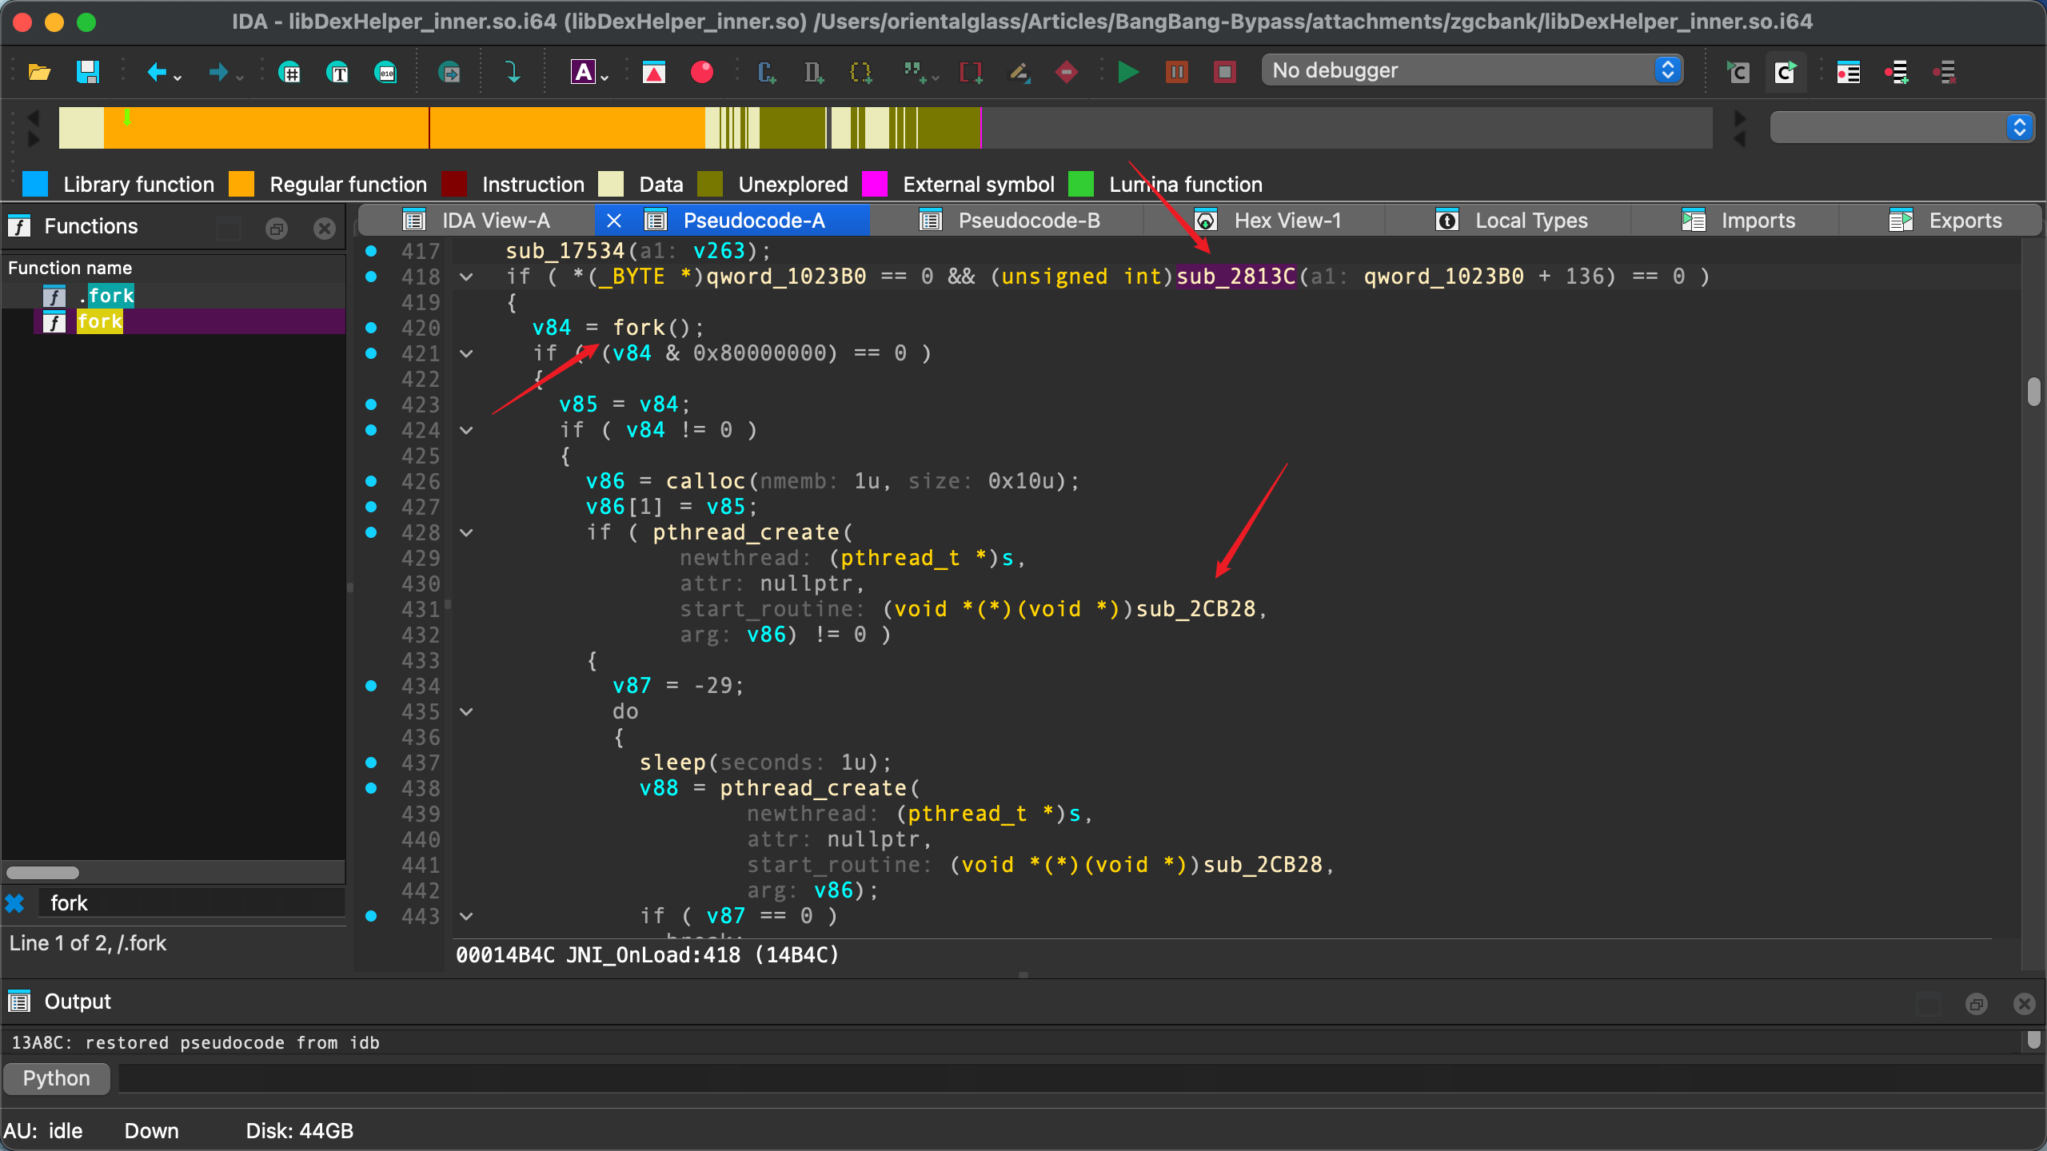The width and height of the screenshot is (2047, 1151).
Task: Click the text view 'T' toolbar icon
Action: tap(338, 73)
